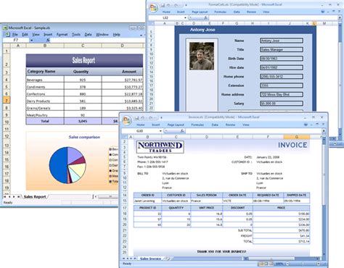Open Customize Quick Access dropdown in FormatCells window
This screenshot has width=344, height=268.
coord(186,5)
